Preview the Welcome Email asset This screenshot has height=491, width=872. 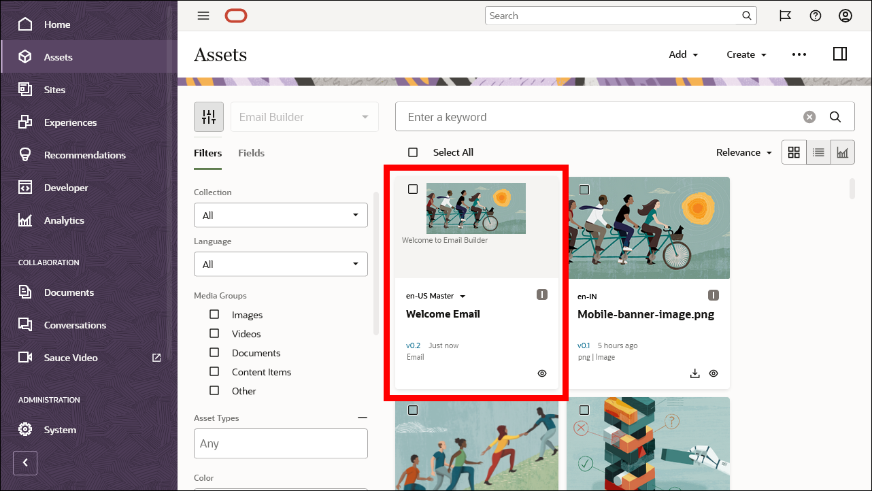pos(542,373)
